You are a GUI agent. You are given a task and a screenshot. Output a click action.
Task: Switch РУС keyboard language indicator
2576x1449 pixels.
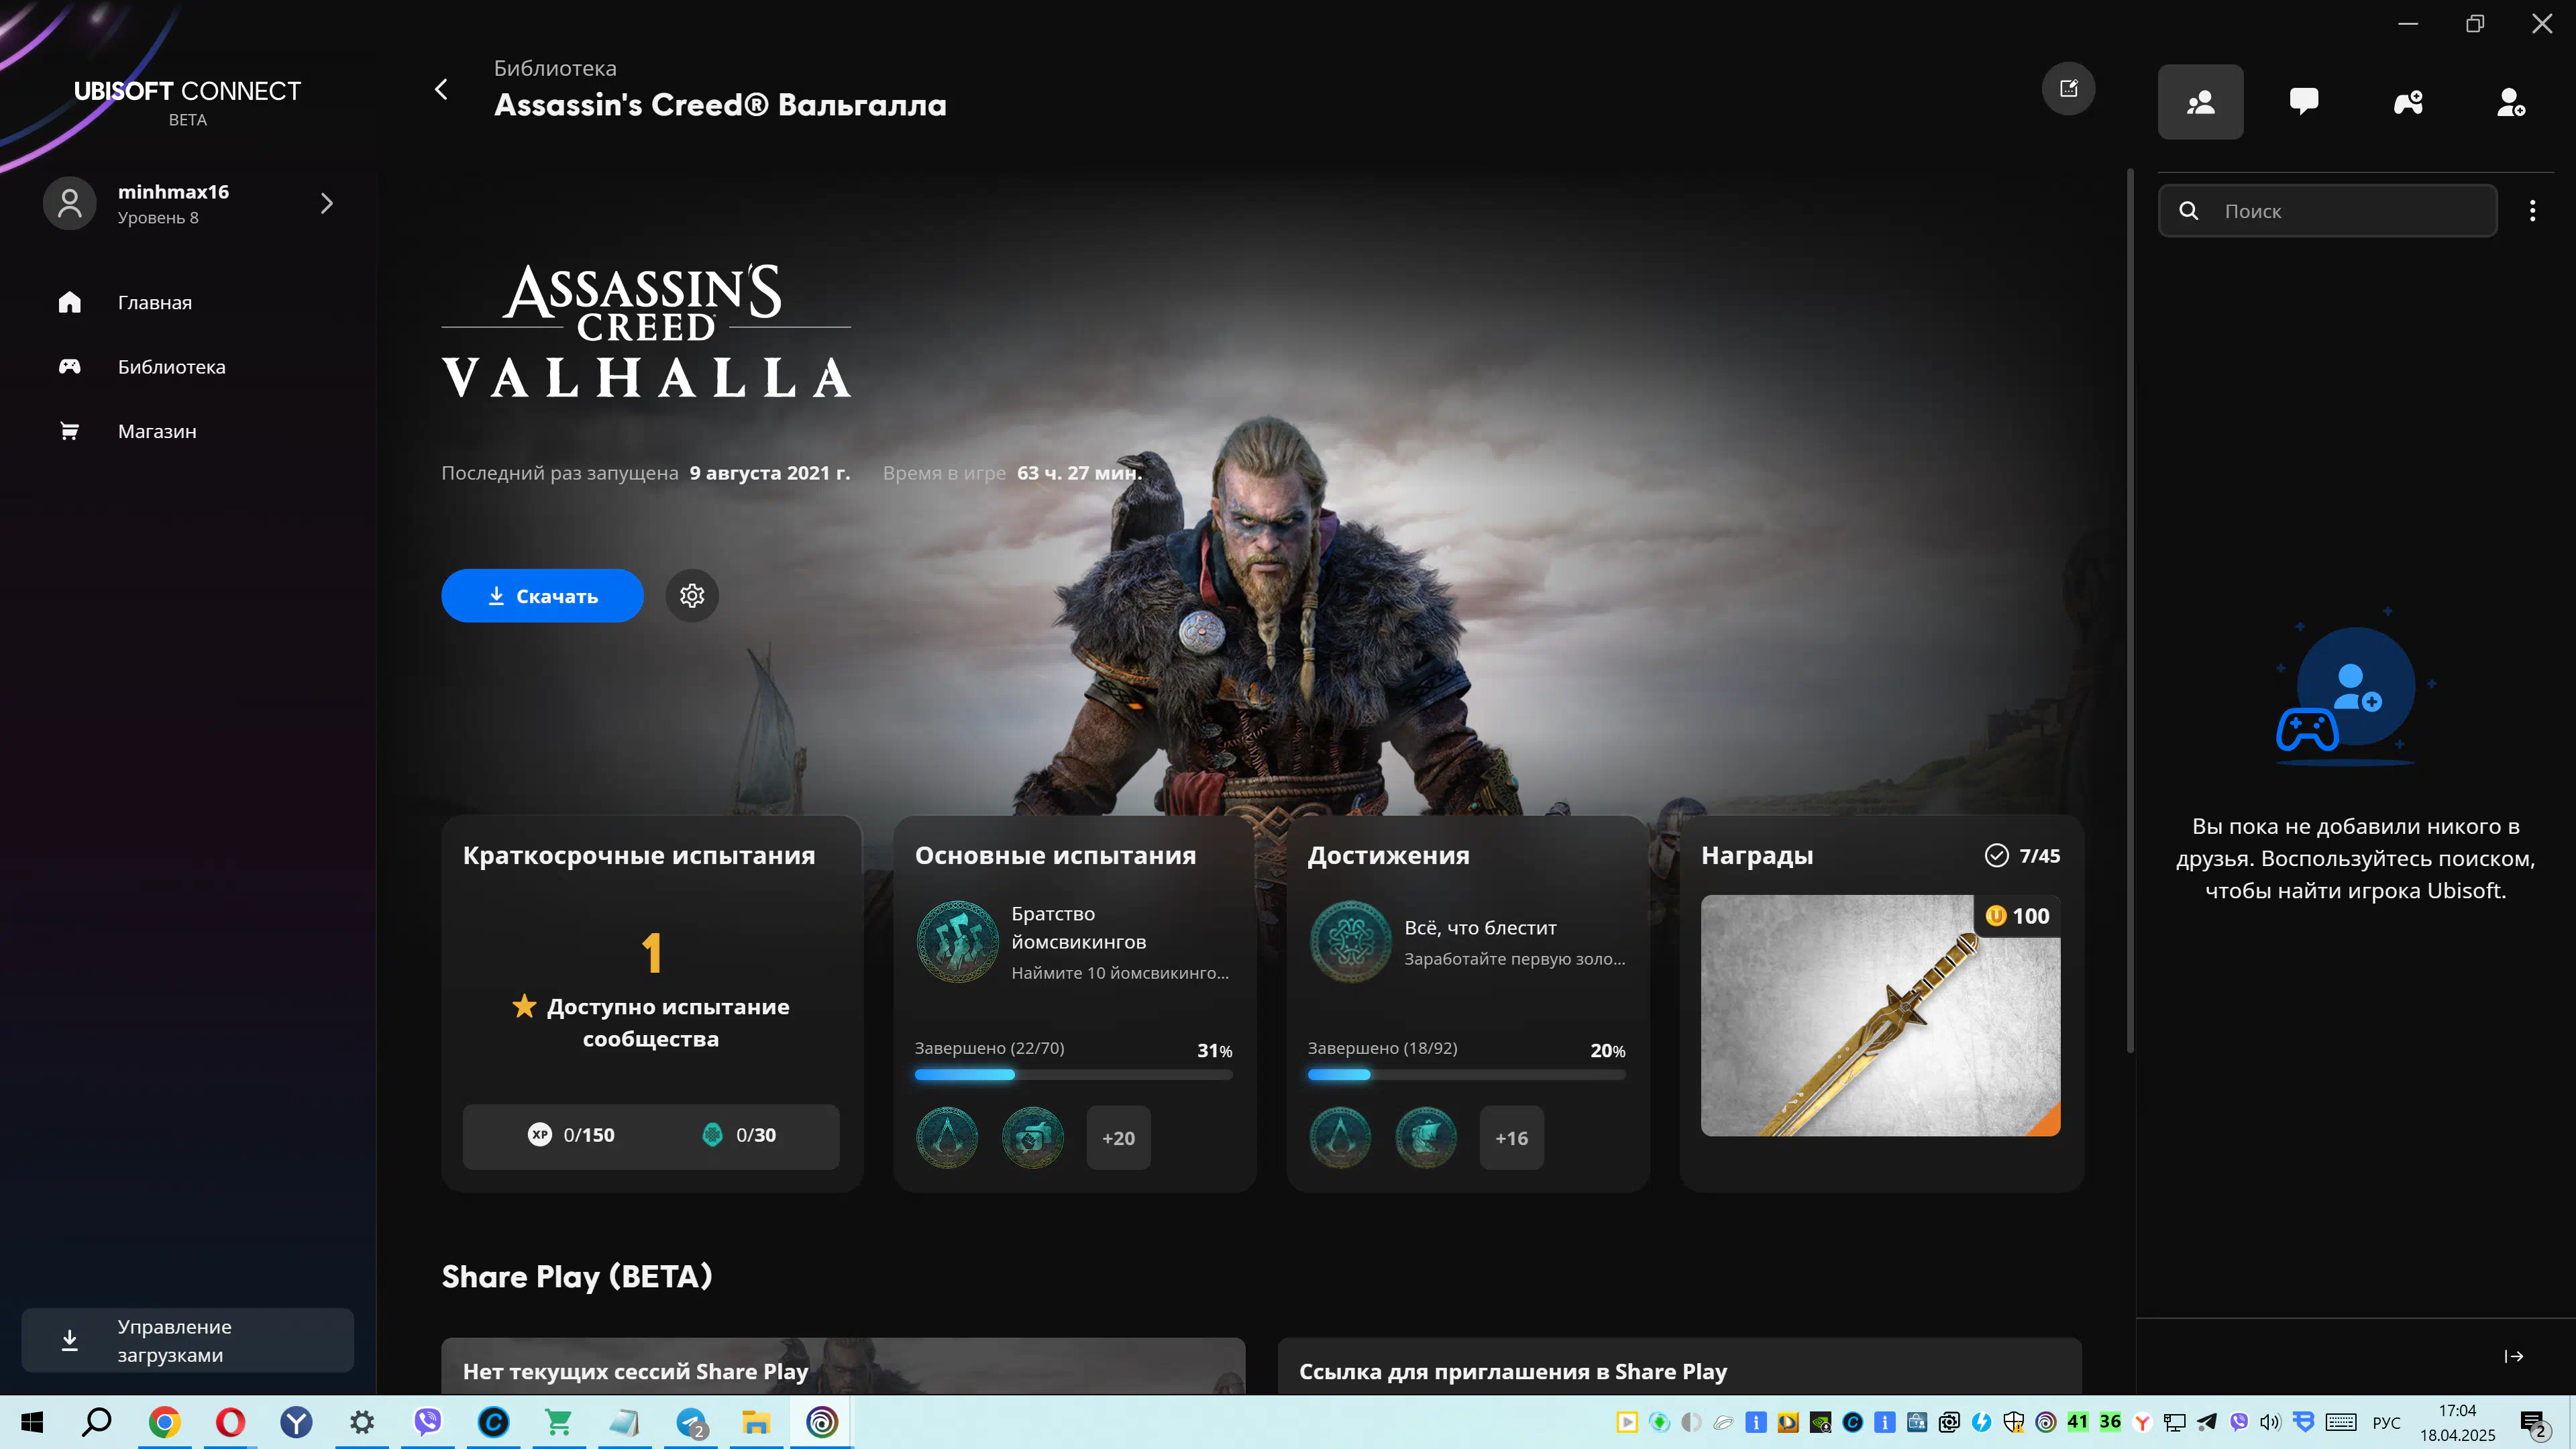pos(2386,1422)
